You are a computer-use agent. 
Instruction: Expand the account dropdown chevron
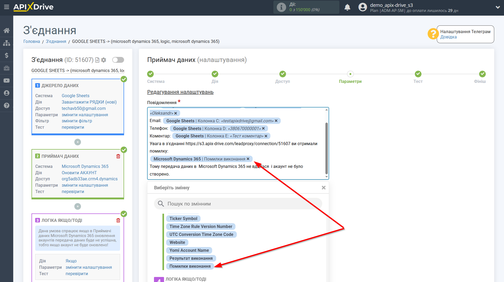tap(498, 7)
